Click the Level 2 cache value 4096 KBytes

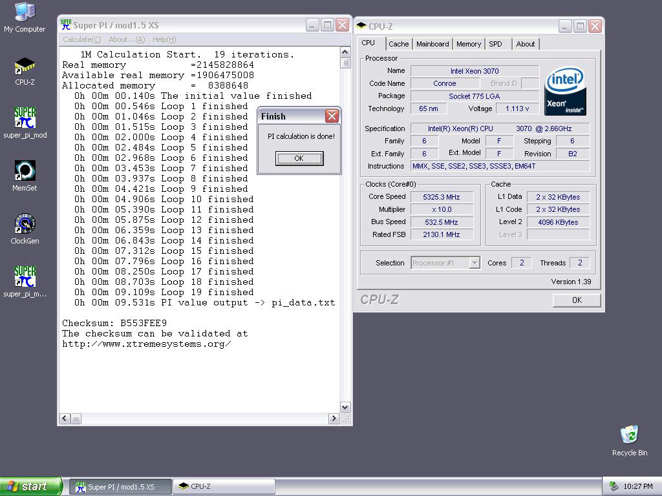[558, 222]
